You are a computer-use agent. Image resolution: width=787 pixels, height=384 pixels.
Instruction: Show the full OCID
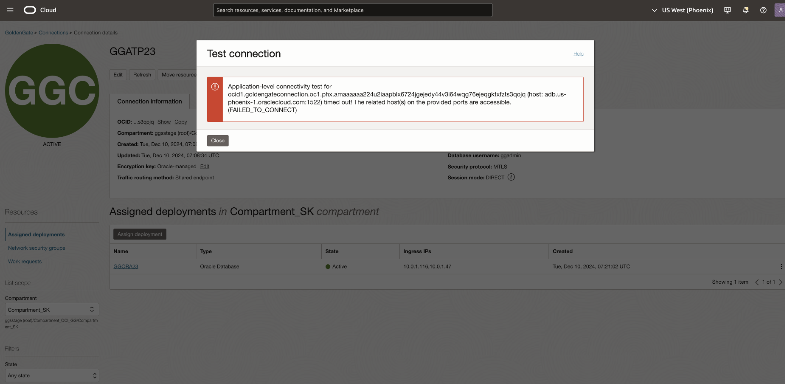point(164,122)
